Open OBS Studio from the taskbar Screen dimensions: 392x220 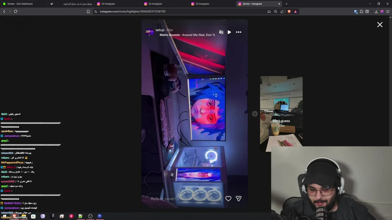pos(90,216)
